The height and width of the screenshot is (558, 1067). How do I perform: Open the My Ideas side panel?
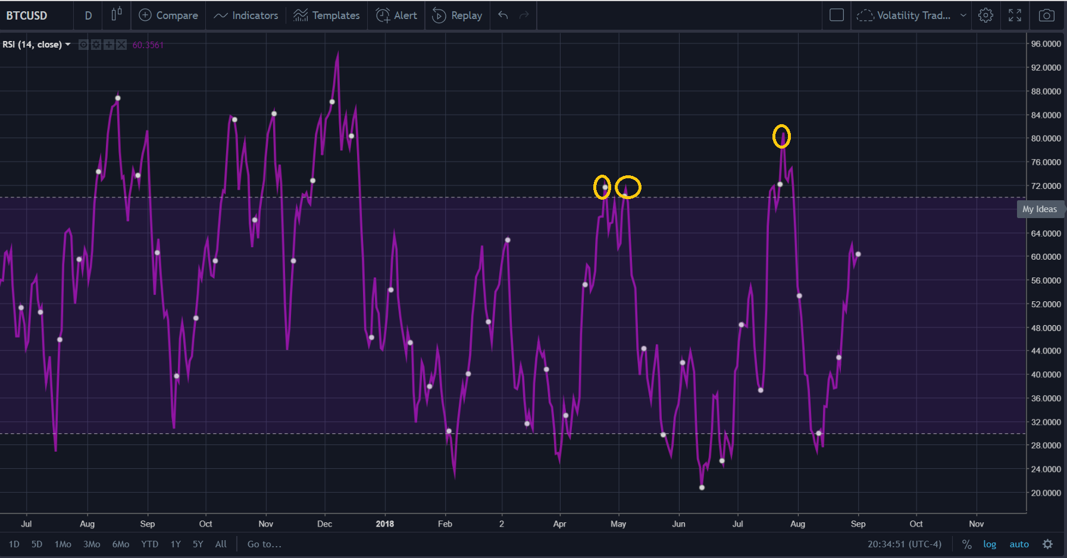pos(1040,209)
